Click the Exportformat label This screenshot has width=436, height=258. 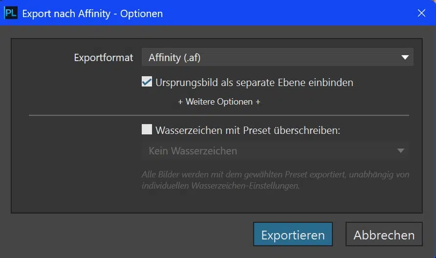coord(104,58)
